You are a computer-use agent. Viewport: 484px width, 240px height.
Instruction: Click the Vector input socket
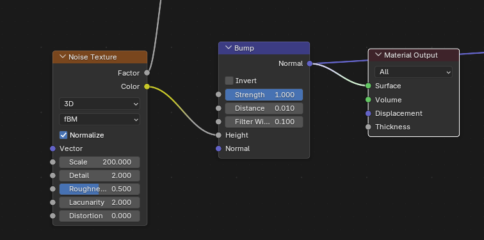pyautogui.click(x=52, y=148)
